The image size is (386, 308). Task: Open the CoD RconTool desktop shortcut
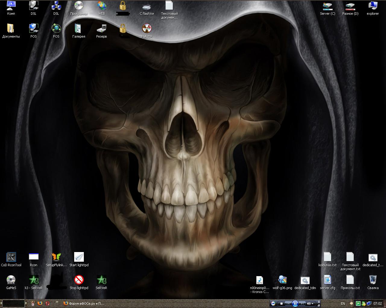pos(11,257)
